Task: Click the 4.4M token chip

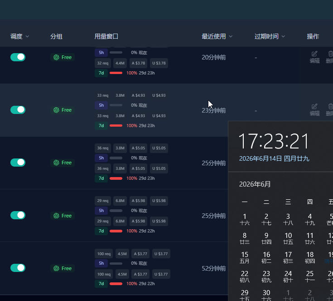Action: click(120, 63)
